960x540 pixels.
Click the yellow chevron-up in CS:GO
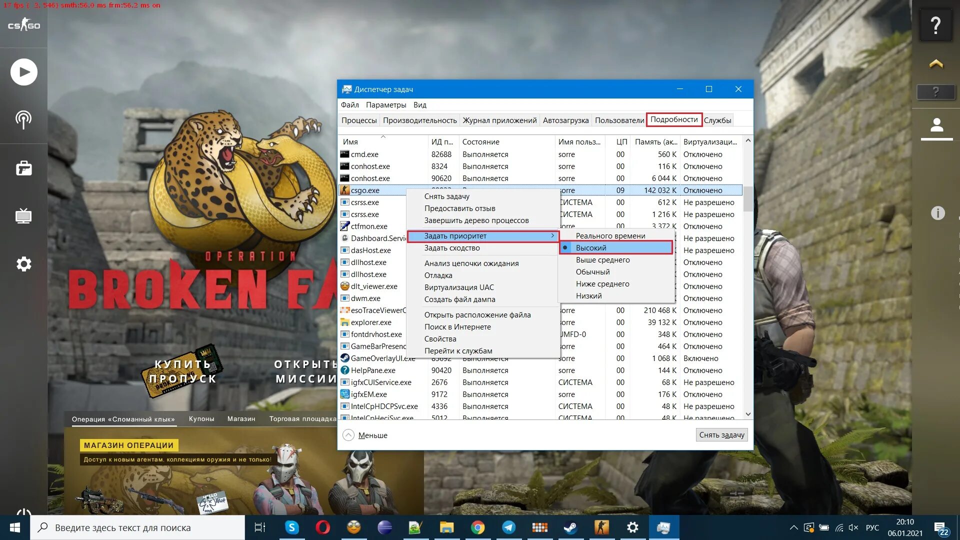[x=936, y=63]
